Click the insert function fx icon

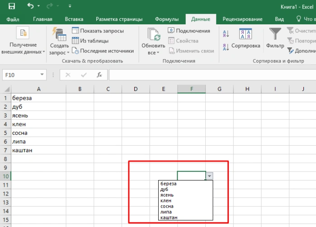pyautogui.click(x=99, y=75)
